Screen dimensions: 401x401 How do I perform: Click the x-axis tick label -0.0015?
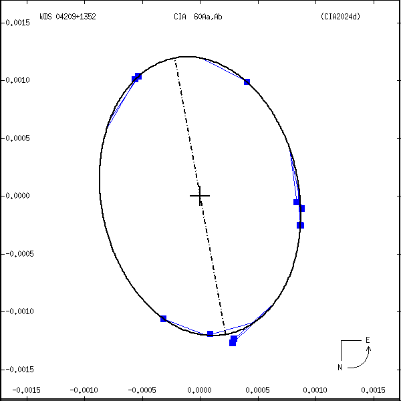tap(27, 390)
